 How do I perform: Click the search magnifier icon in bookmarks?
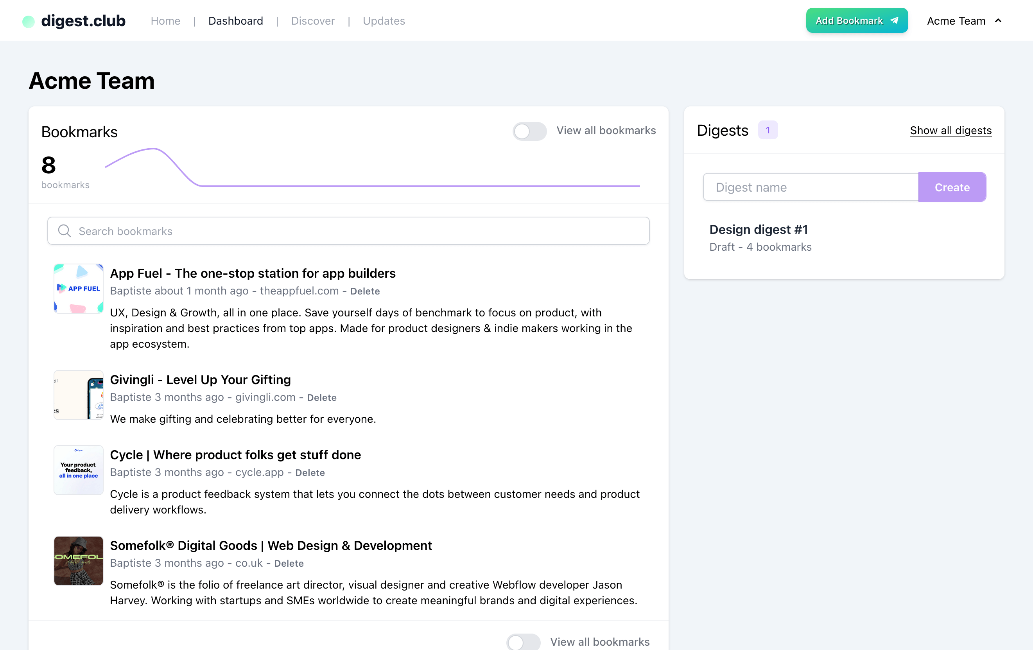65,231
